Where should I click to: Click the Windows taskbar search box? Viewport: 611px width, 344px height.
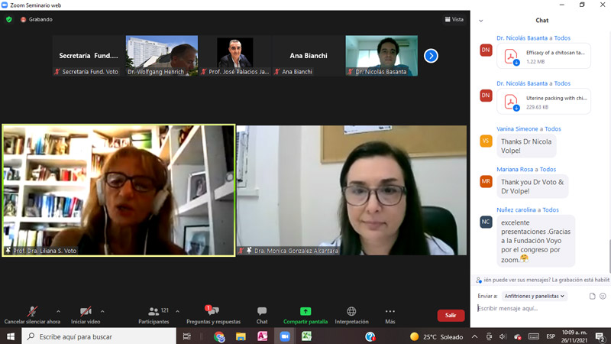[x=99, y=336]
